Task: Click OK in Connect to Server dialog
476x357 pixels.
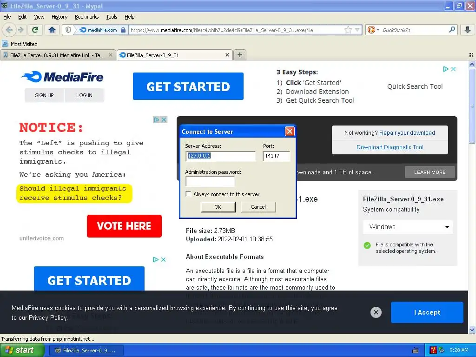Action: tap(218, 207)
